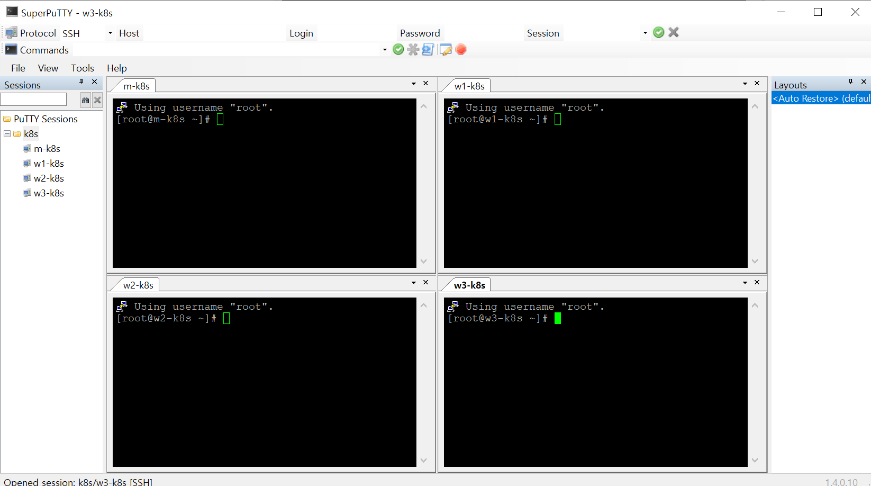The image size is (871, 486).
Task: Click scroll down arrow in w1-k8s terminal
Action: [755, 261]
